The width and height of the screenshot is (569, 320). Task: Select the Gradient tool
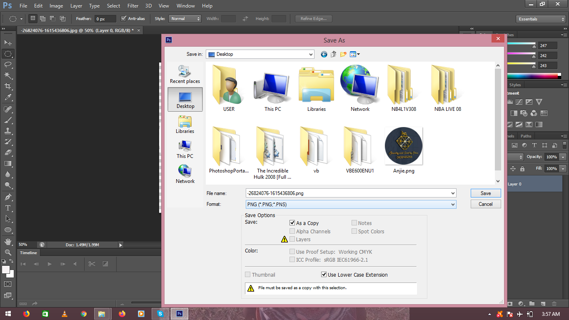(8, 163)
